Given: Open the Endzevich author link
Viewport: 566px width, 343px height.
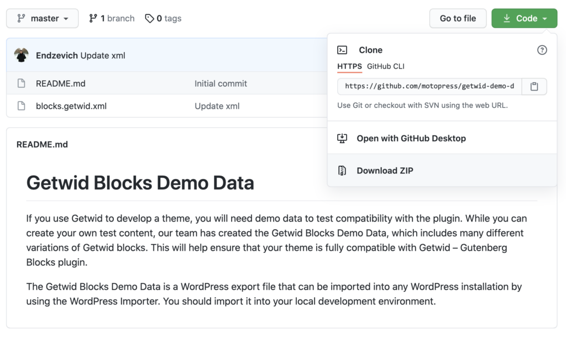Looking at the screenshot, I should point(57,56).
